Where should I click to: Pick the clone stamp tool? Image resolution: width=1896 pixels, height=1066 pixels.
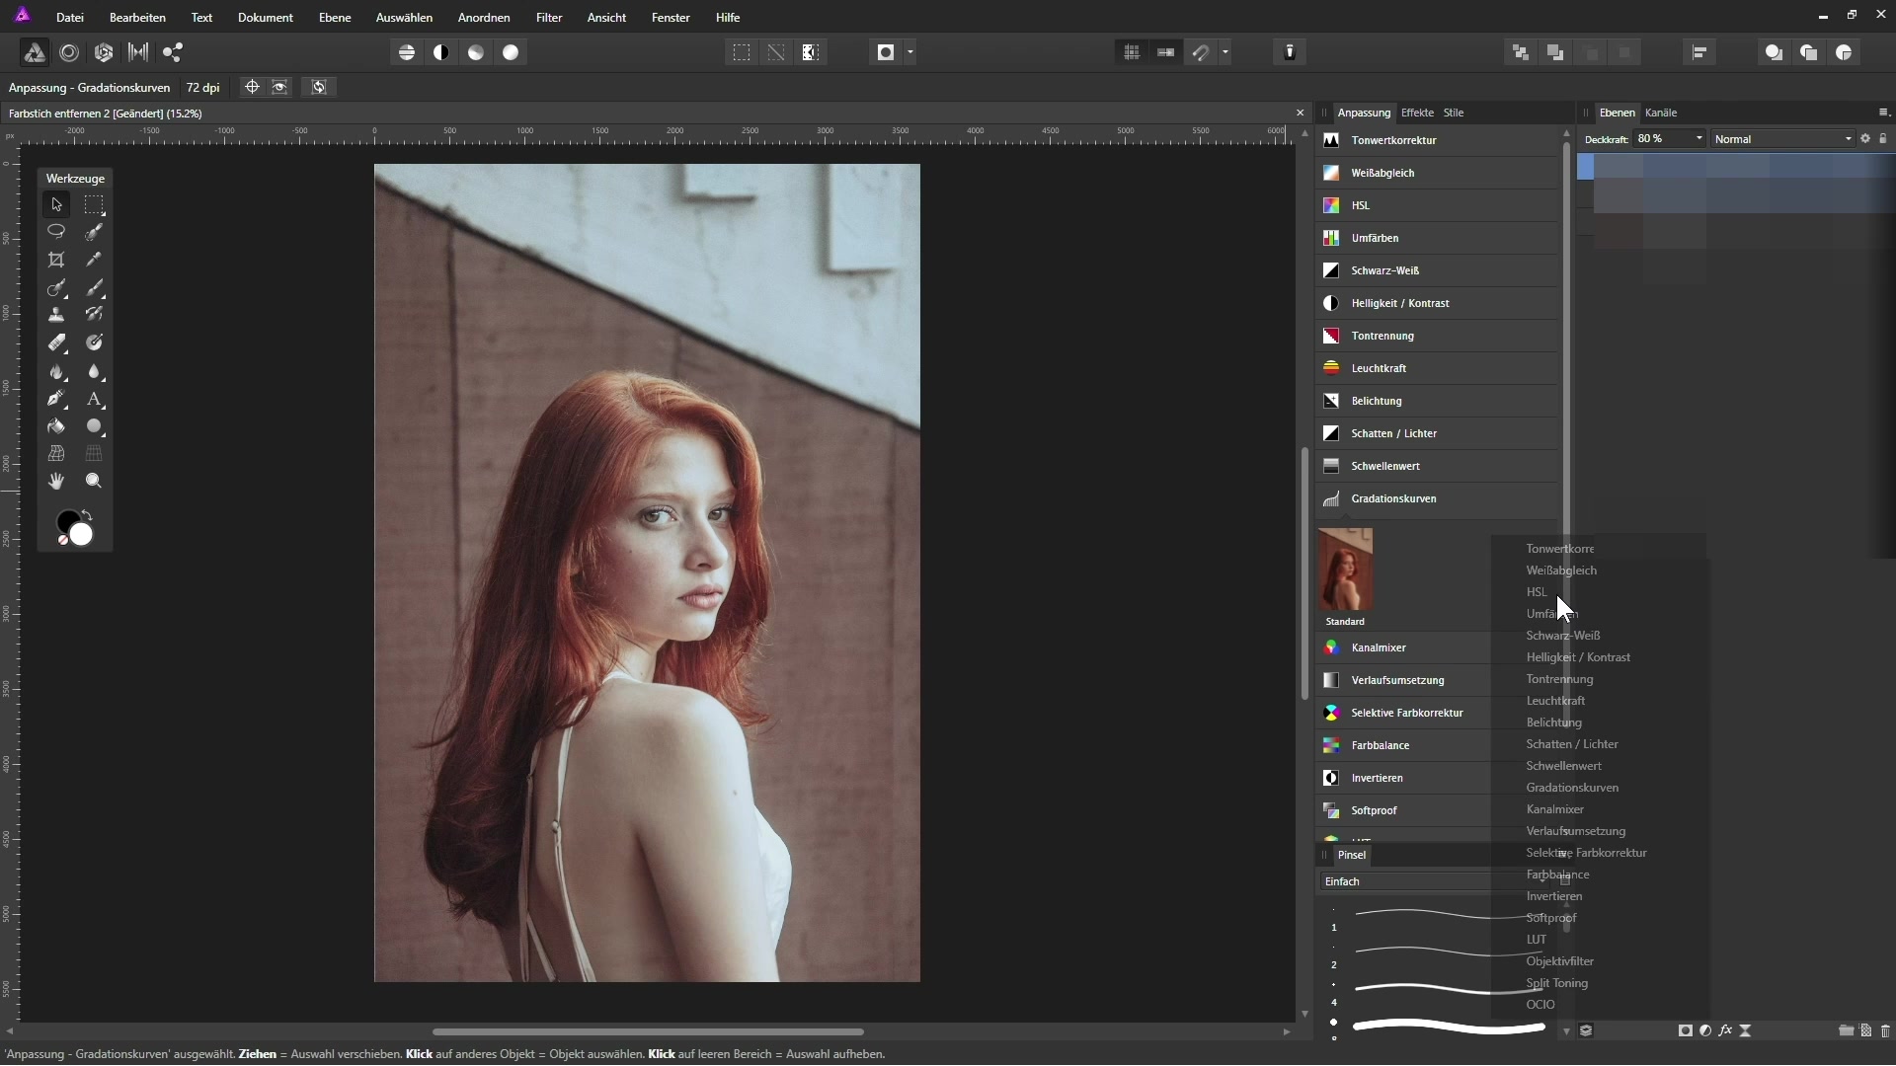point(56,315)
